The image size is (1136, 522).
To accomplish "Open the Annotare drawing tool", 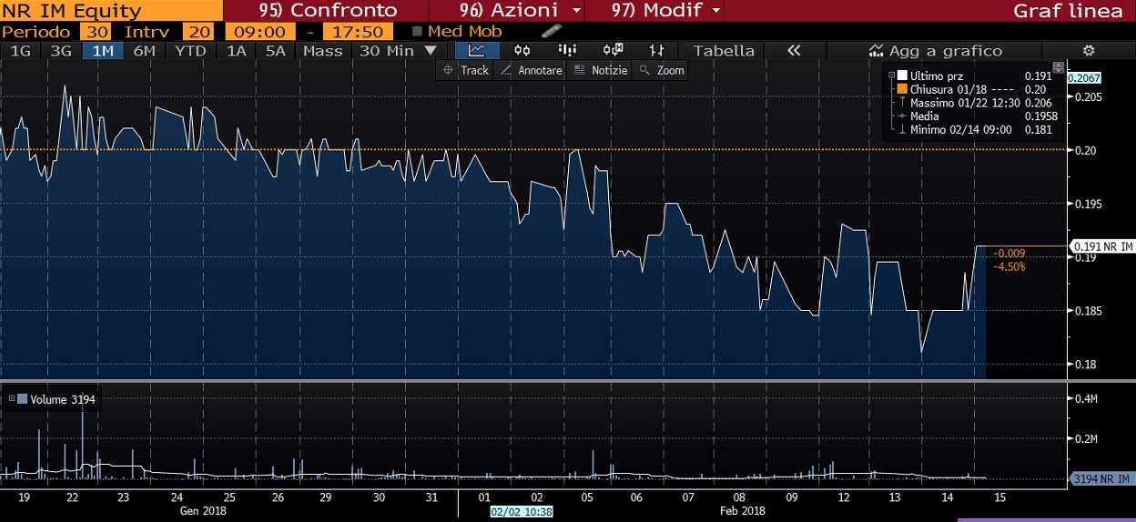I will pos(531,70).
